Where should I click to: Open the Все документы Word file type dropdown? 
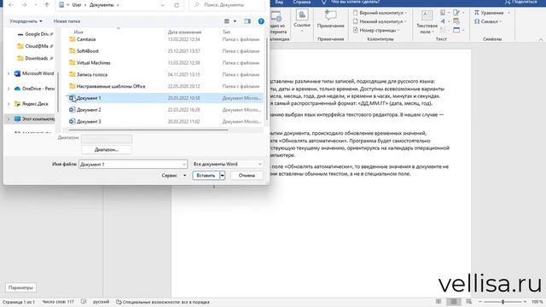[x=228, y=164]
